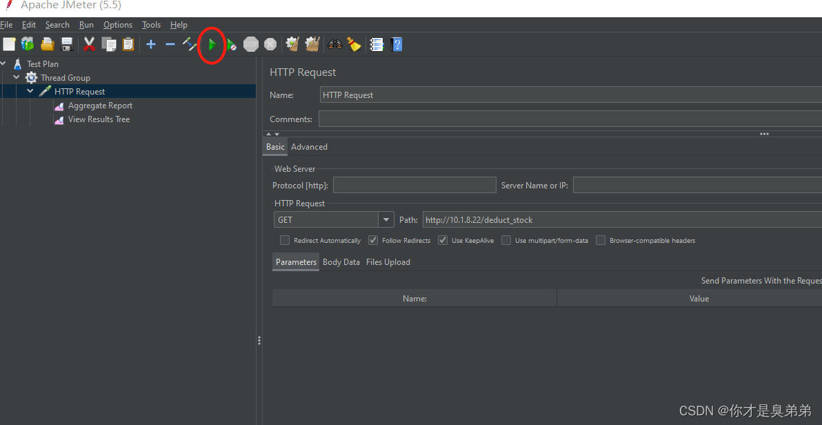Open Help with the question mark icon
822x425 pixels.
point(397,45)
